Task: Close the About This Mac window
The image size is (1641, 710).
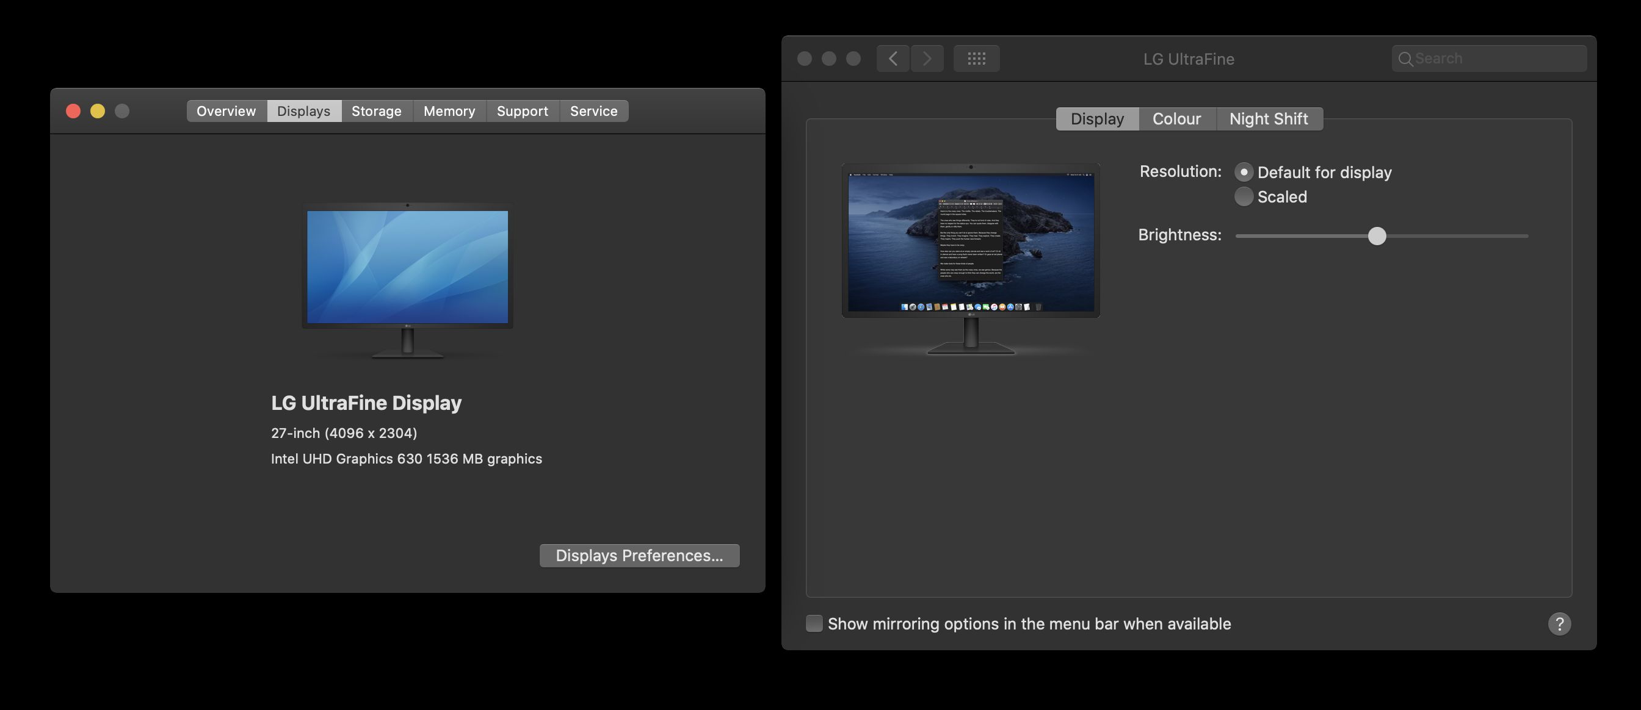Action: tap(73, 112)
